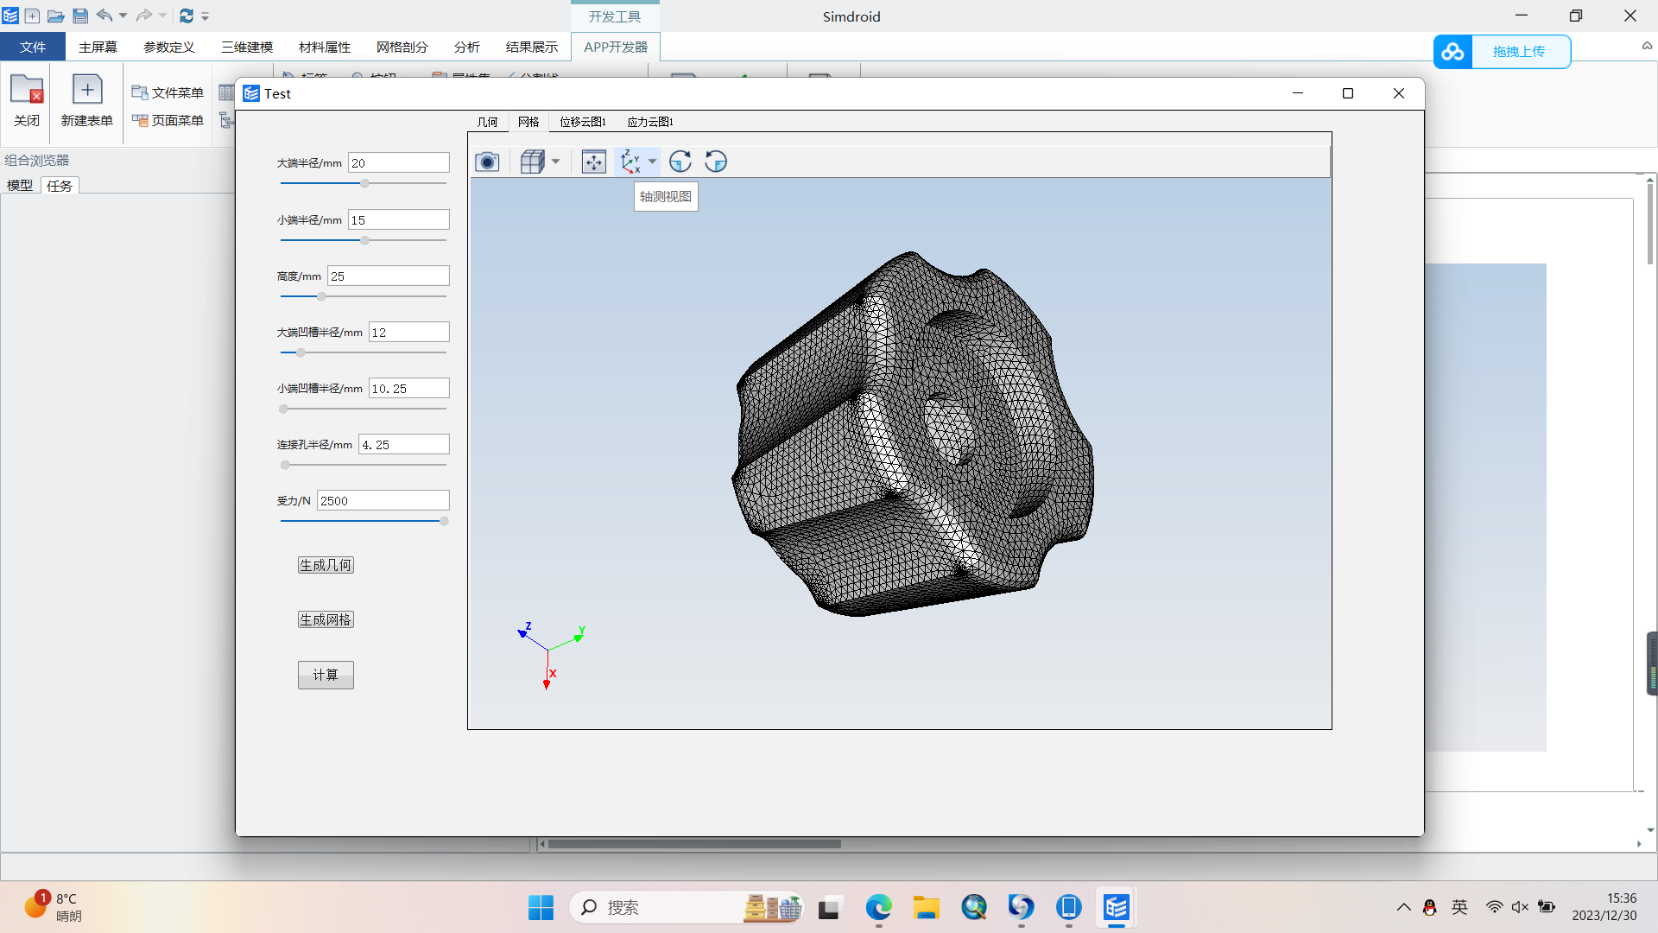Click the refresh icon in quick access toolbar

coord(187,16)
